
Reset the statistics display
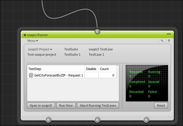point(161,105)
